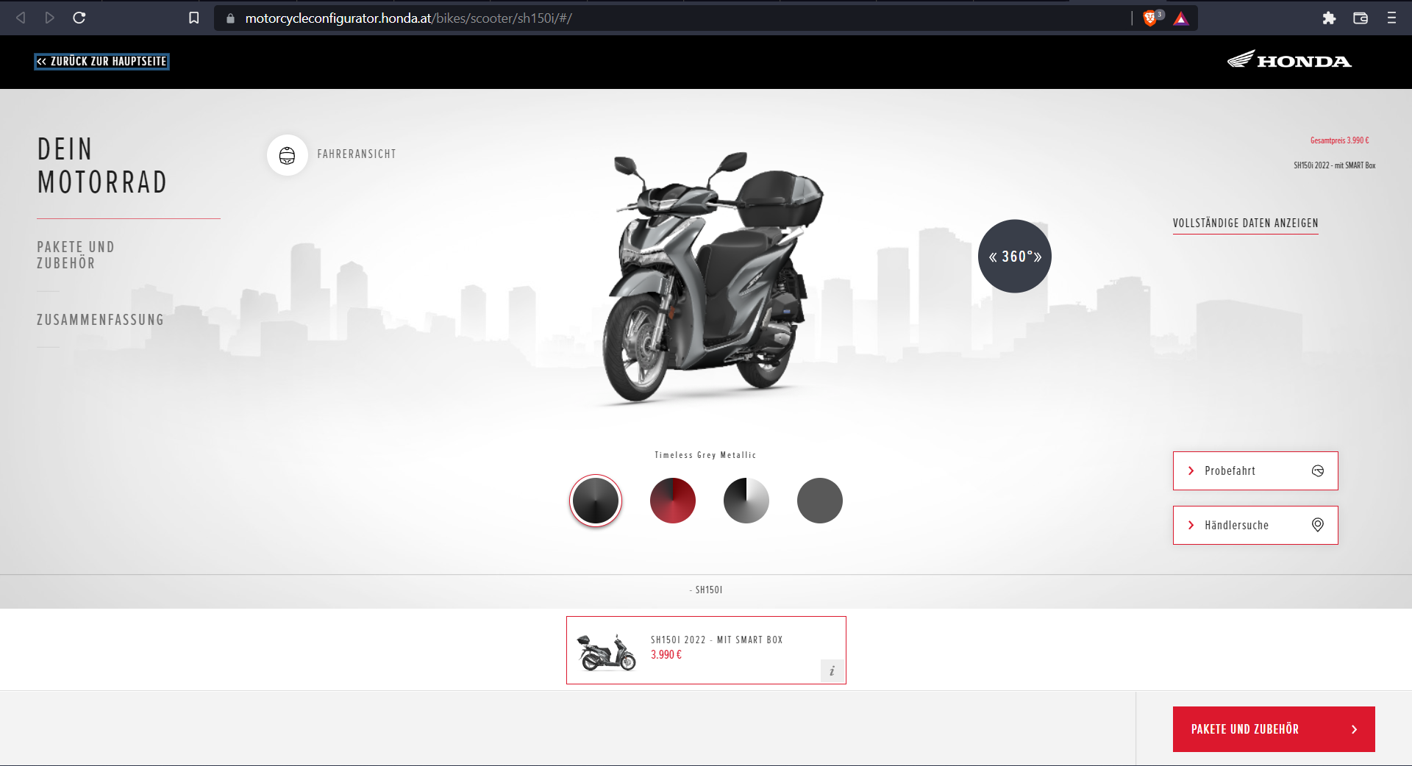Reload the page with refresh icon
This screenshot has height=766, width=1412.
click(79, 18)
